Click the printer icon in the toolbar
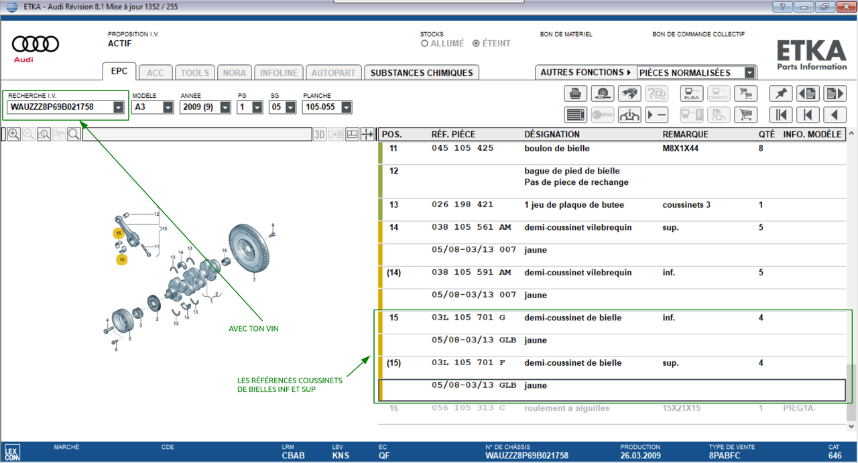 coord(575,94)
